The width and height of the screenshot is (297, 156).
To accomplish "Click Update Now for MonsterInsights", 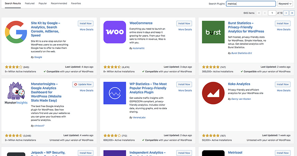I will [x=83, y=84].
